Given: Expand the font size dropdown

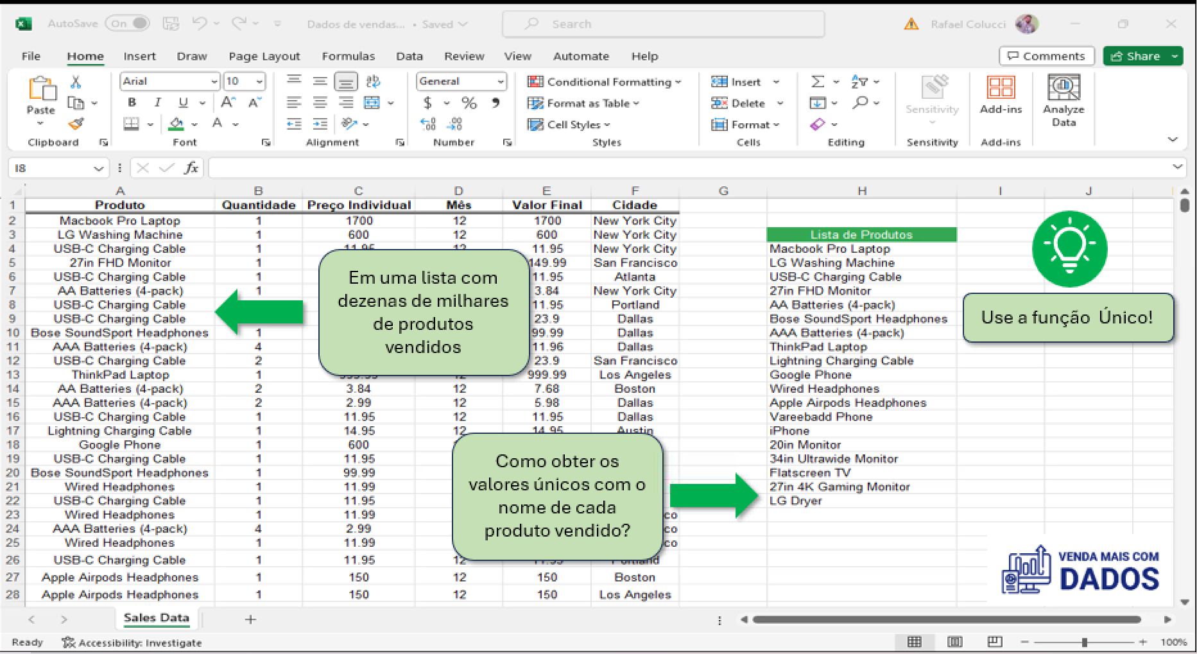Looking at the screenshot, I should coord(259,81).
